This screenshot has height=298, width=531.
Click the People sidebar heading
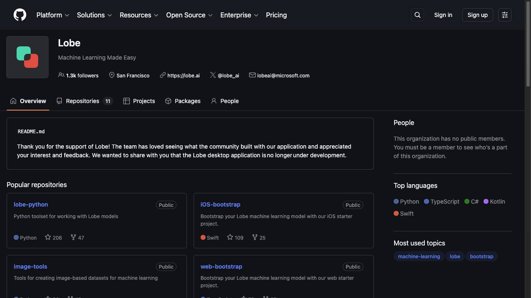click(x=404, y=123)
